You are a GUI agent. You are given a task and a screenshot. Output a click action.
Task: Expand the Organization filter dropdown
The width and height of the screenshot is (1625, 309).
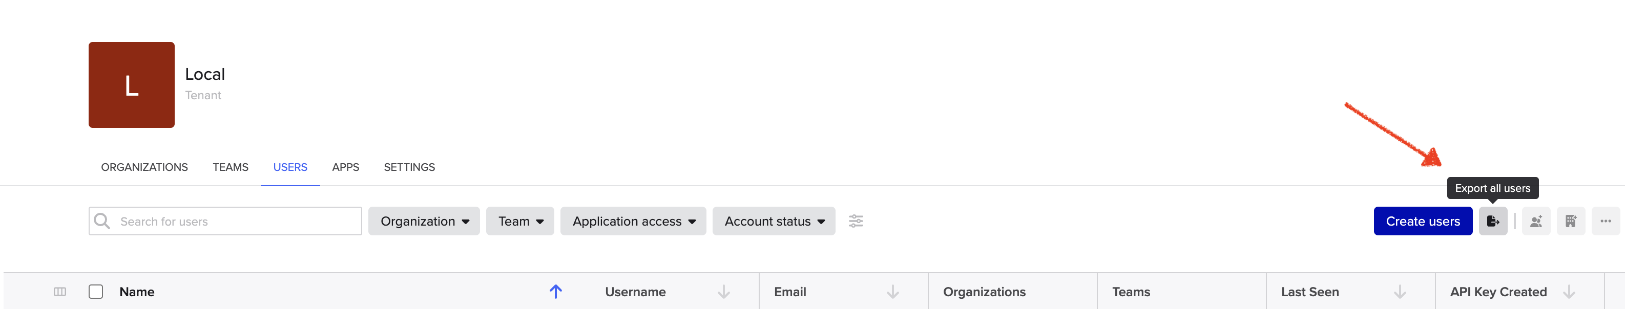coord(424,221)
